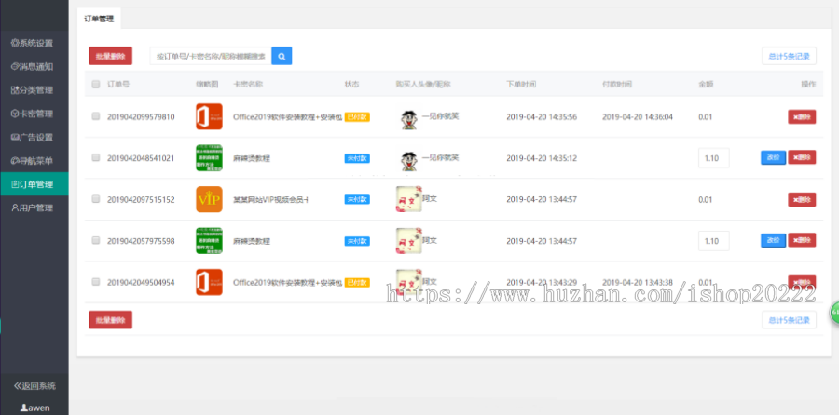Check the box for order 2019042099579810

(96, 116)
